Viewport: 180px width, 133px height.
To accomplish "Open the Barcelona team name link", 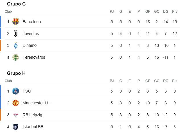I will click(x=32, y=22).
